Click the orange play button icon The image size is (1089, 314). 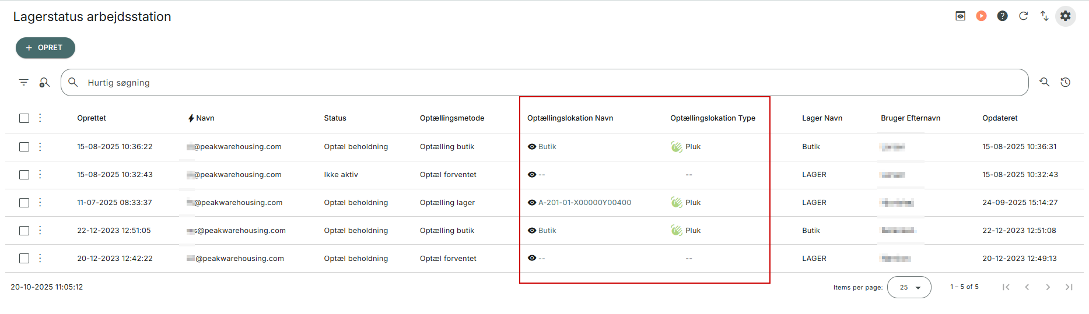[981, 16]
